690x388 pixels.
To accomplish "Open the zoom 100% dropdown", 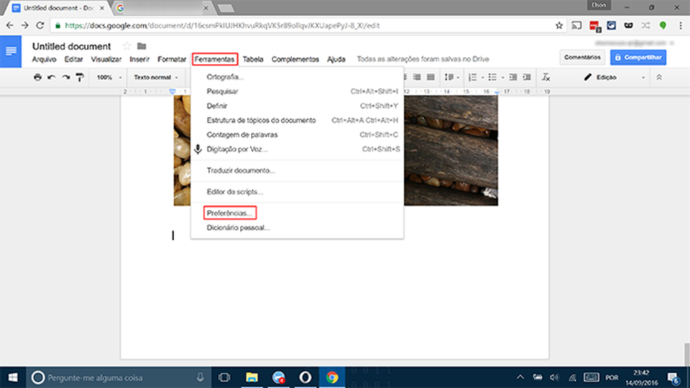I will [x=109, y=77].
